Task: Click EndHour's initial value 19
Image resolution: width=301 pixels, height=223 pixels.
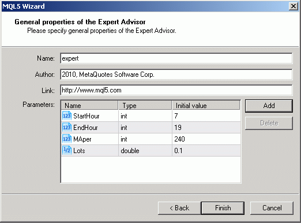Action: (206, 128)
